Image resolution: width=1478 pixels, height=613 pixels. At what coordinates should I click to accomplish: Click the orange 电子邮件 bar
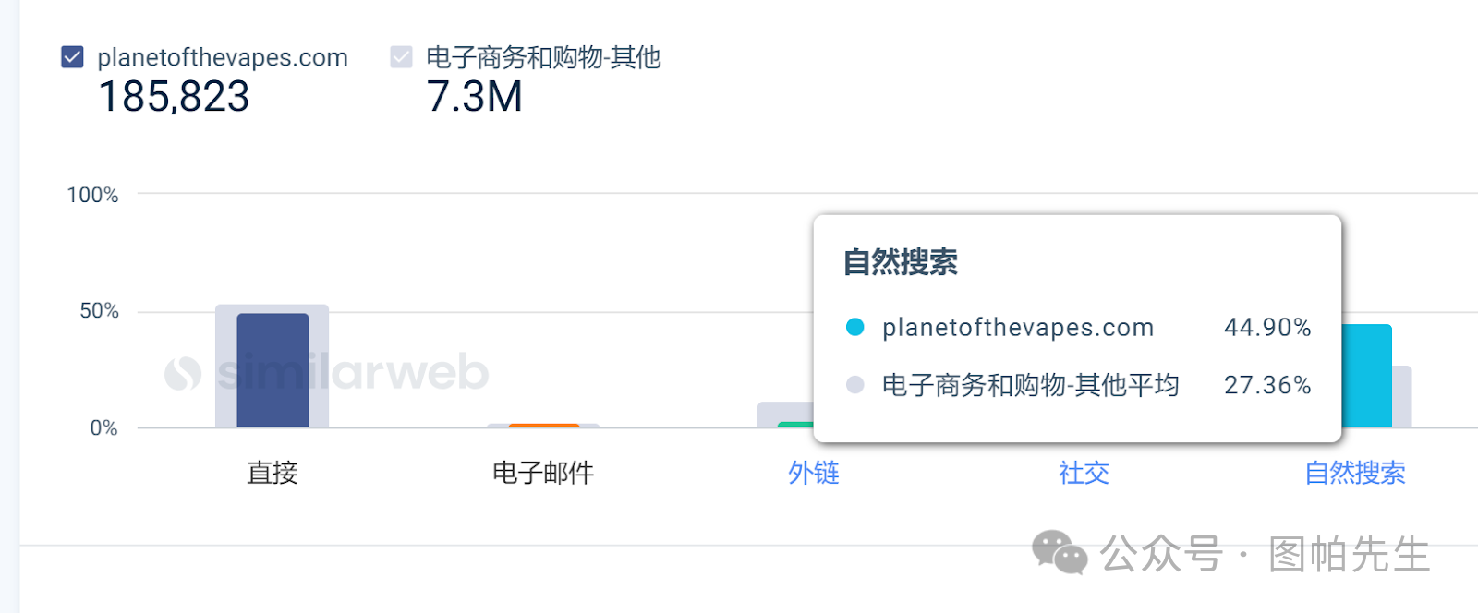tap(544, 426)
